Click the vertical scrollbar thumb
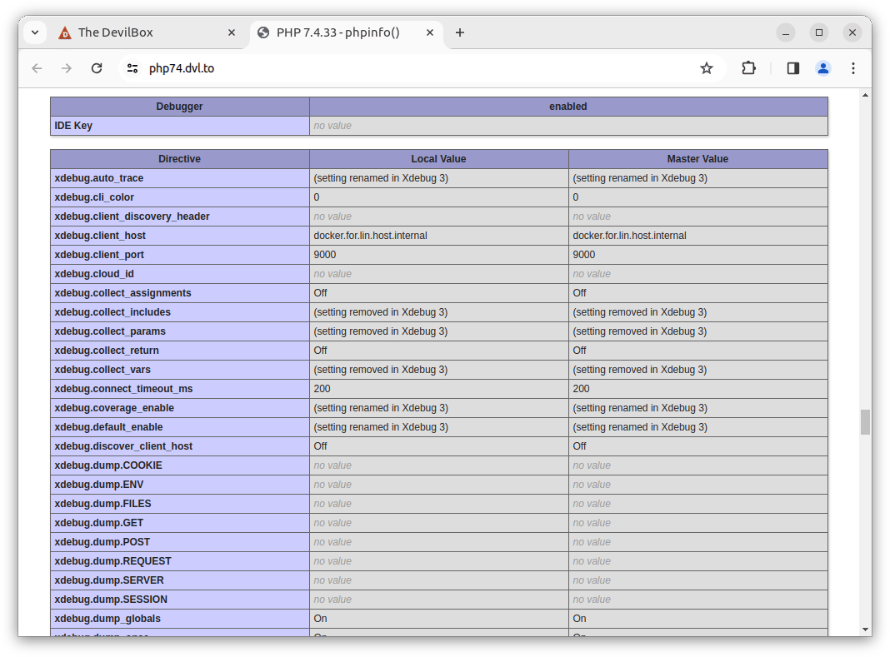 pos(865,421)
